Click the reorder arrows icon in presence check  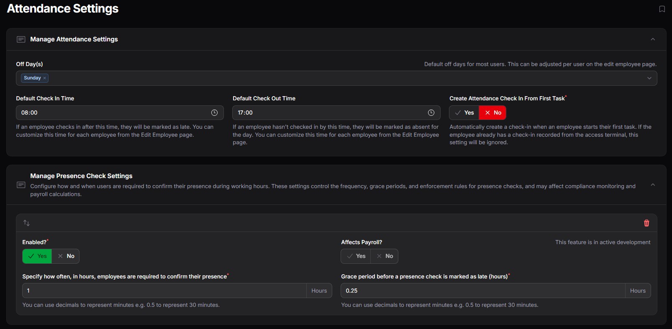[27, 223]
